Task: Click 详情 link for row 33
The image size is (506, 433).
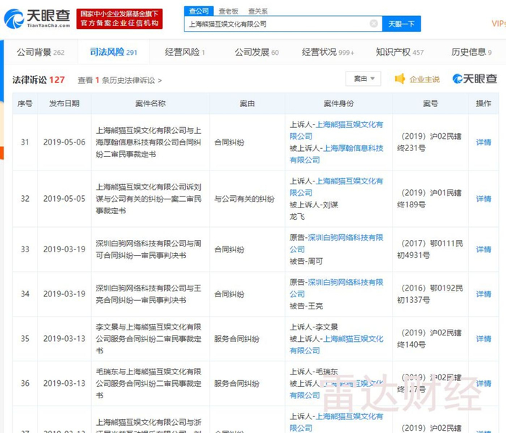Action: tap(483, 249)
